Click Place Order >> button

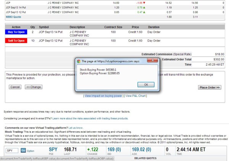click(x=210, y=87)
